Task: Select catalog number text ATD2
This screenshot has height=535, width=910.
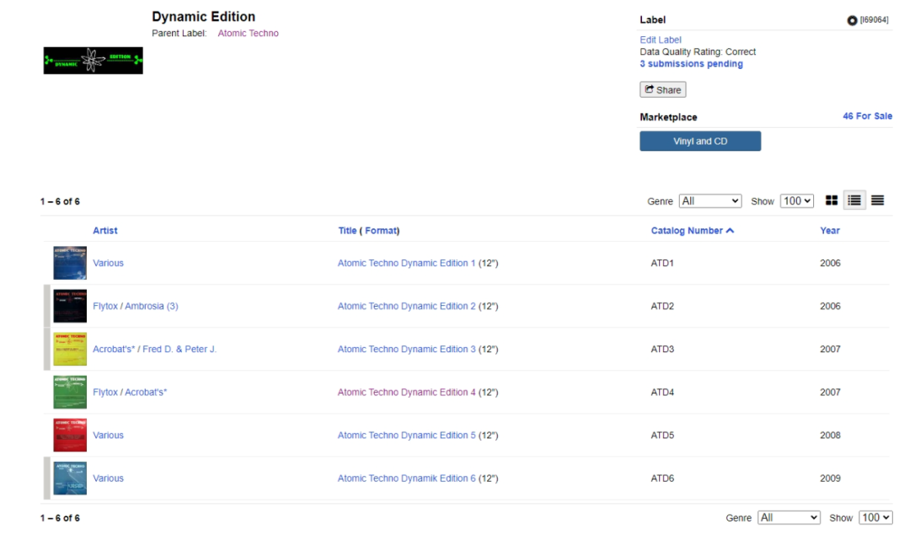Action: [662, 306]
